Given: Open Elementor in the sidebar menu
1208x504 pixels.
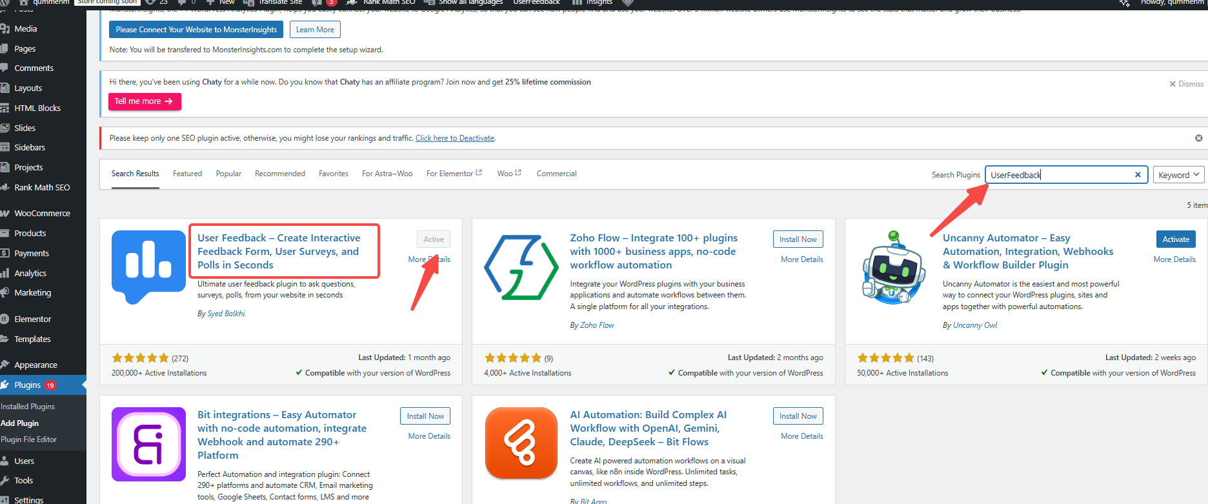Looking at the screenshot, I should (33, 319).
